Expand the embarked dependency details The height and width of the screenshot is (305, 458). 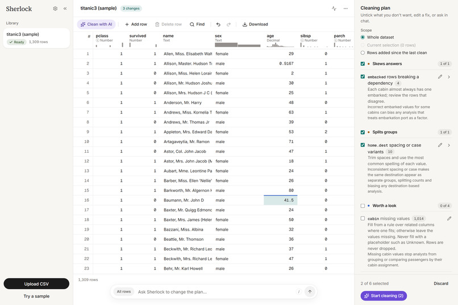[x=449, y=77]
